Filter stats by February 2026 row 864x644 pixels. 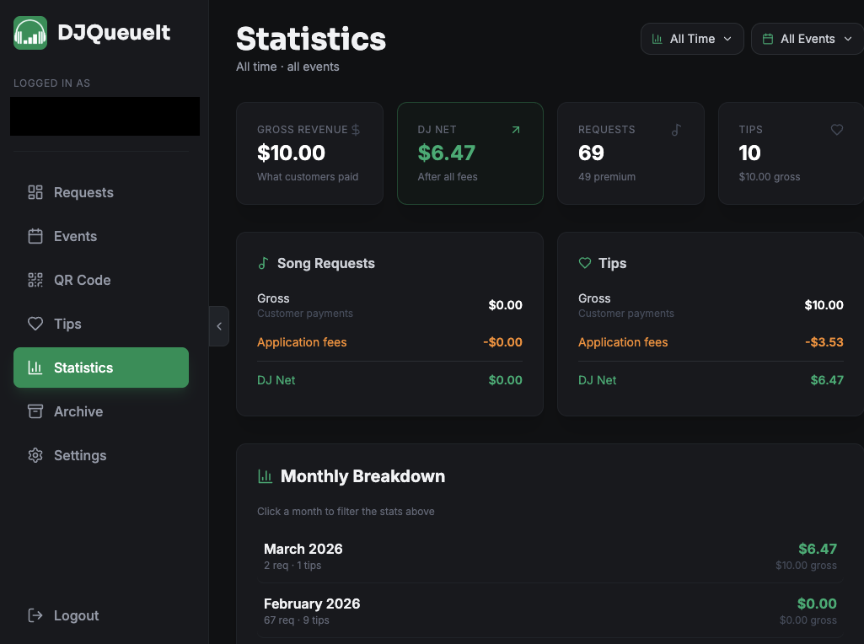coord(550,611)
